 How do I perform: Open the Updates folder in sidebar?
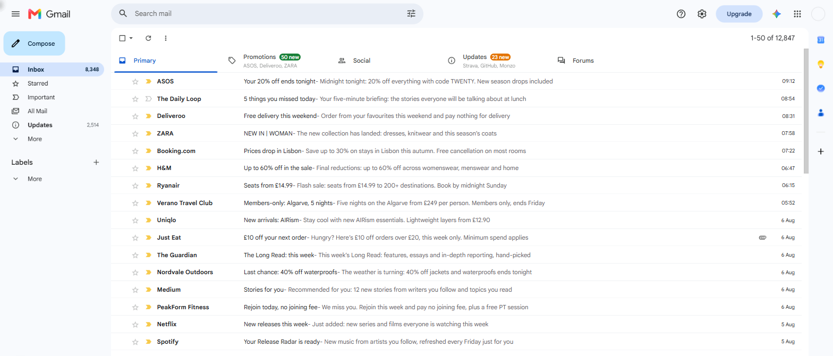click(52, 125)
